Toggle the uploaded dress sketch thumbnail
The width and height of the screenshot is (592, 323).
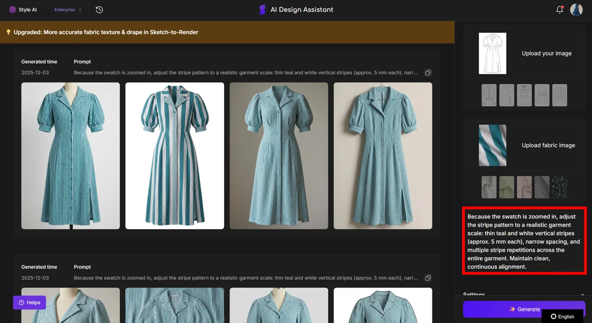point(492,53)
